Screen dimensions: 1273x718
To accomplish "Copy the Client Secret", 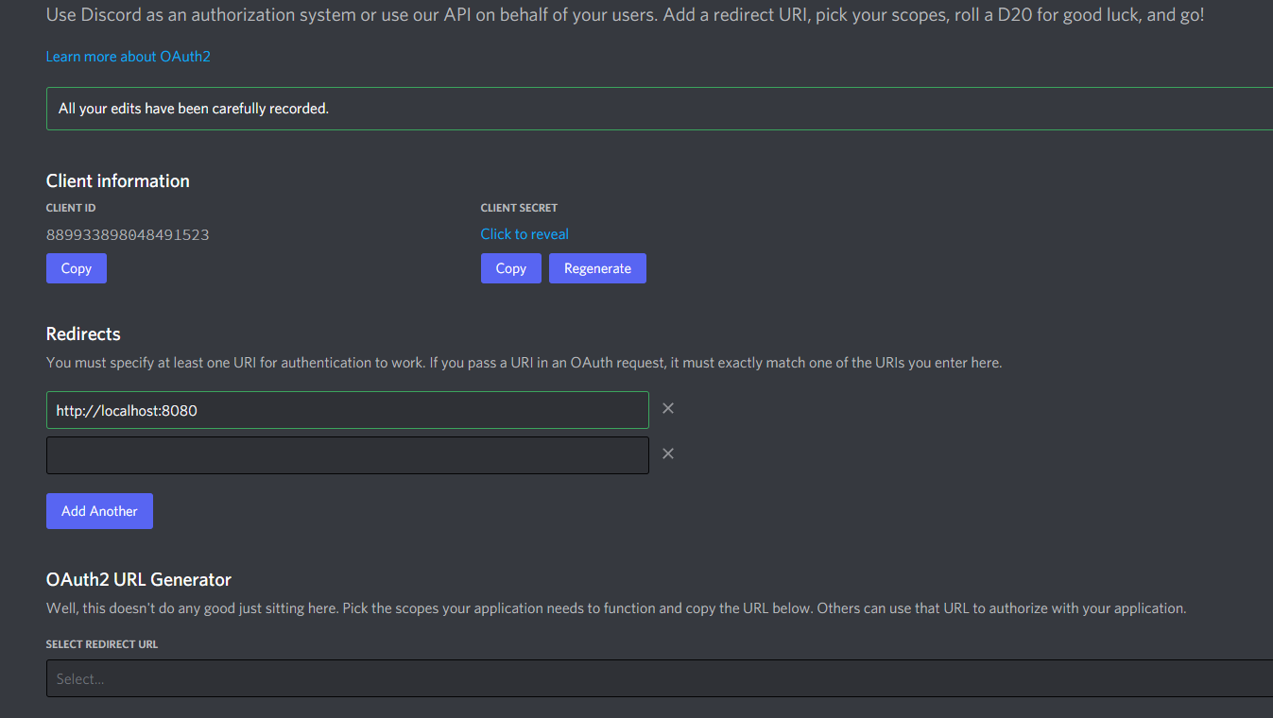I will pyautogui.click(x=510, y=268).
